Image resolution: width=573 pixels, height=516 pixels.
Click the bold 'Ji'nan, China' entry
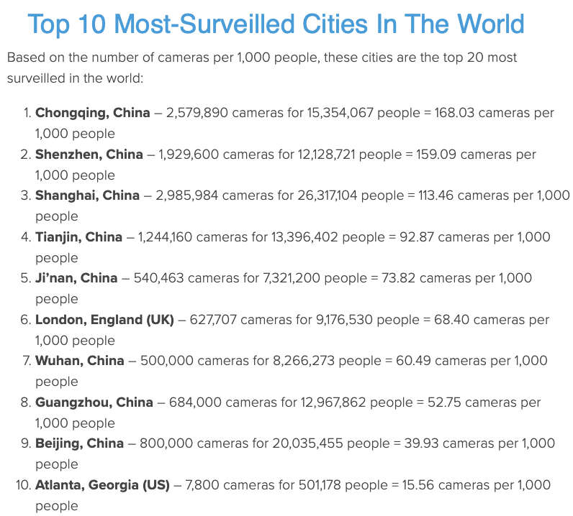pyautogui.click(x=76, y=278)
